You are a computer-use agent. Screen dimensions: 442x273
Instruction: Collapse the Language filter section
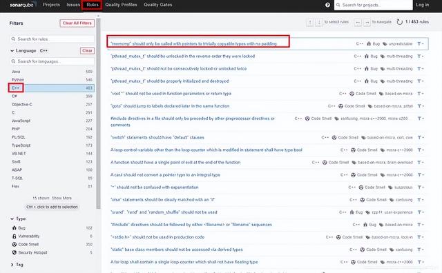coord(12,50)
